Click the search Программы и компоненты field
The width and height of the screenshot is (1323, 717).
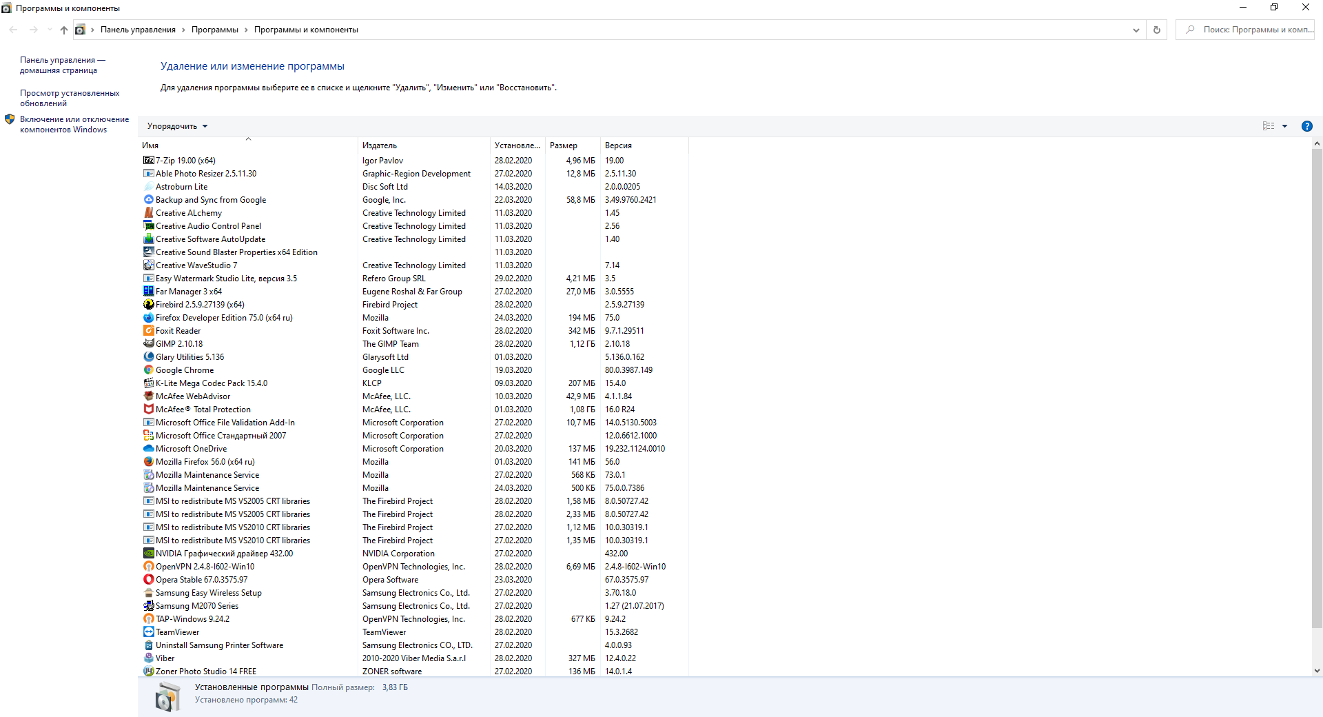[x=1245, y=30]
